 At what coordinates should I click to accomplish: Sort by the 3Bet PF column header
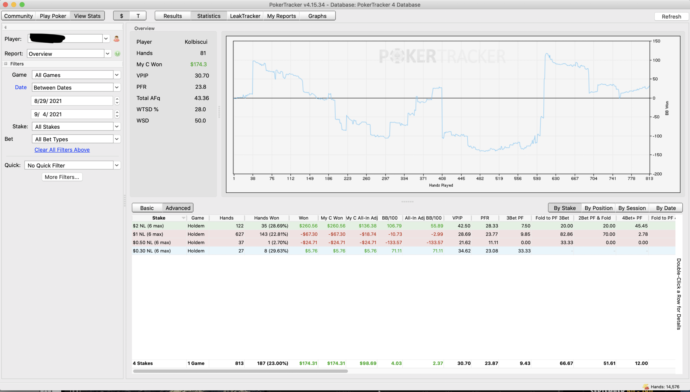(x=515, y=218)
